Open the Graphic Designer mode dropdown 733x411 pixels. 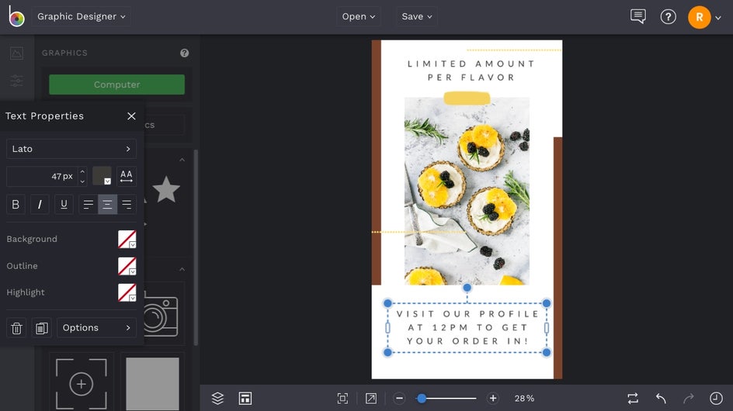[x=82, y=16]
